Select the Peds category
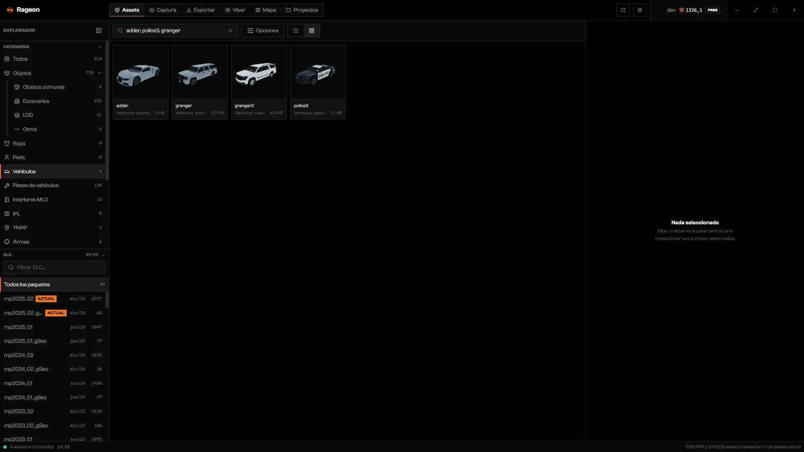 (x=53, y=157)
